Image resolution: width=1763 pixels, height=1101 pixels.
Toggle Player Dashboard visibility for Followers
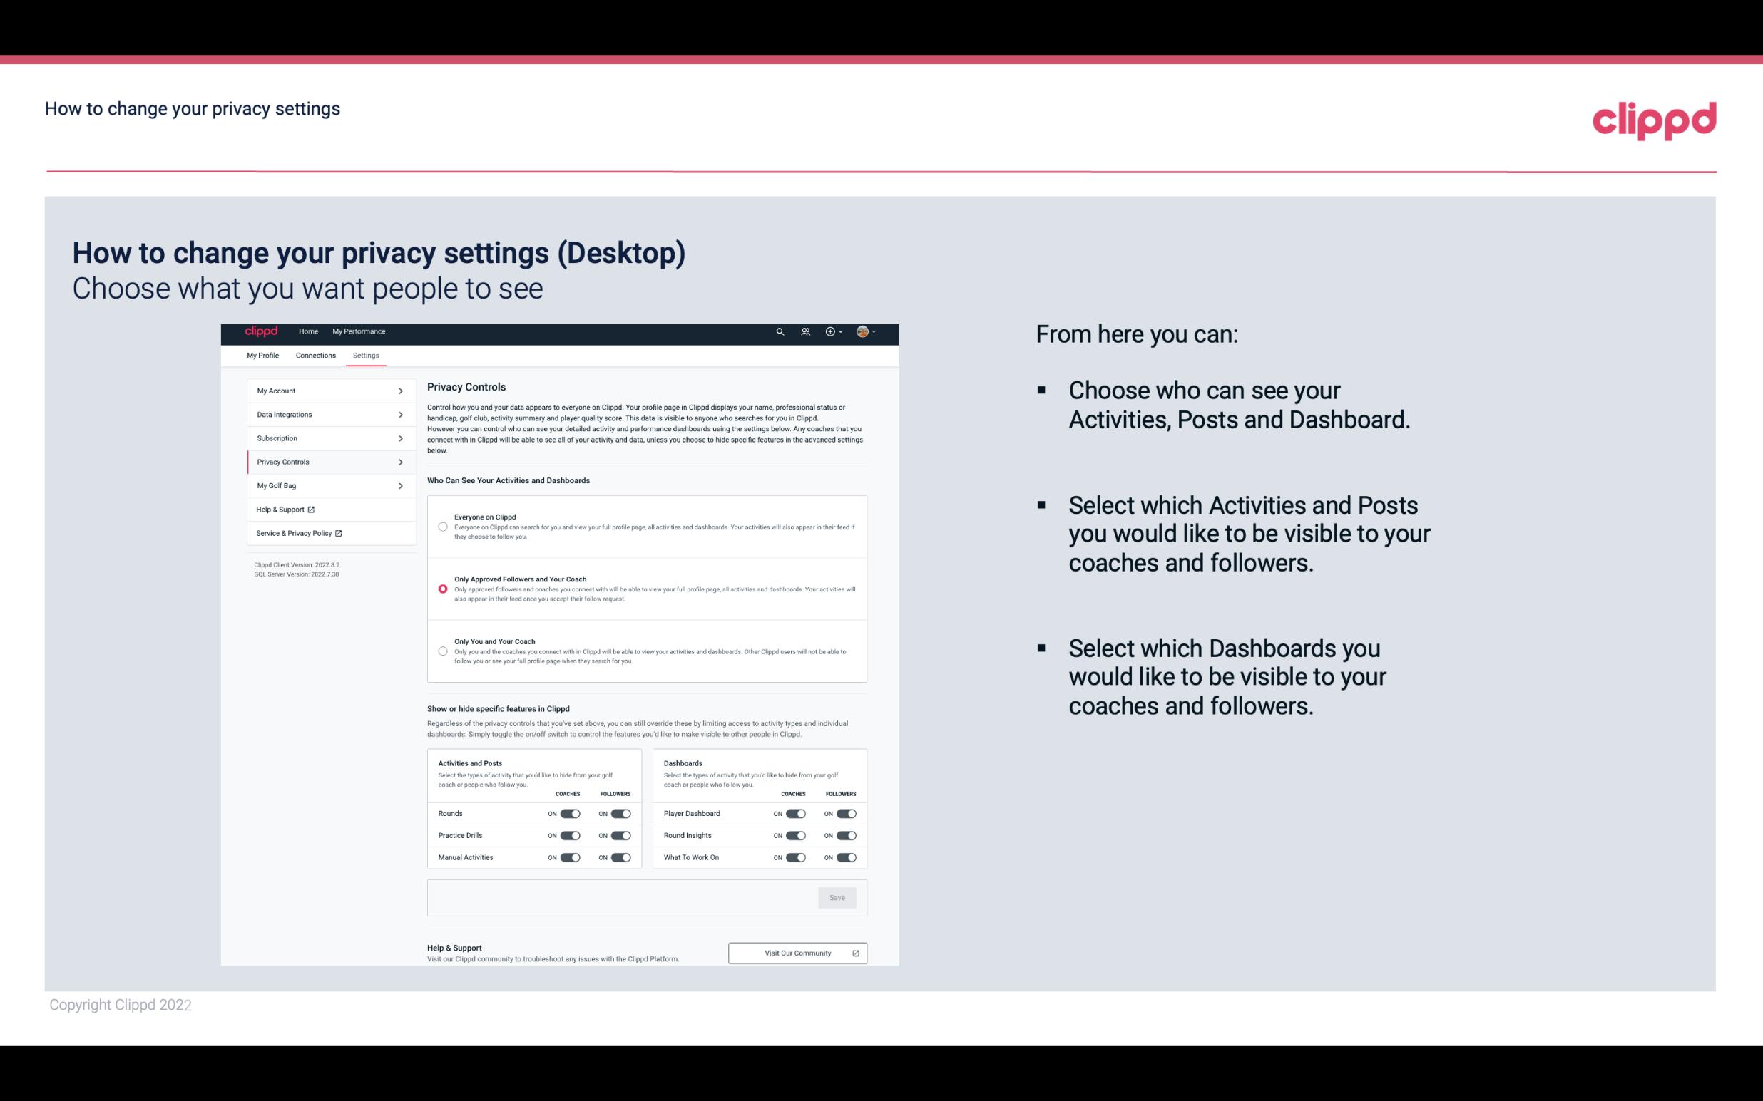click(847, 813)
